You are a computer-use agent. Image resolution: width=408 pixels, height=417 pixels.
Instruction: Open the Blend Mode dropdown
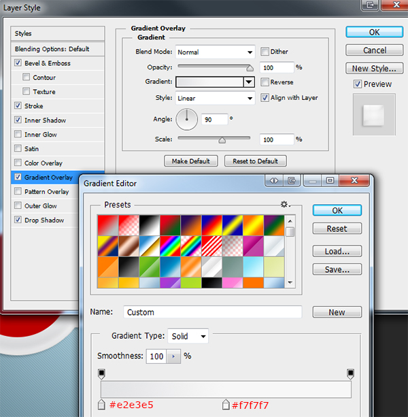click(x=215, y=52)
